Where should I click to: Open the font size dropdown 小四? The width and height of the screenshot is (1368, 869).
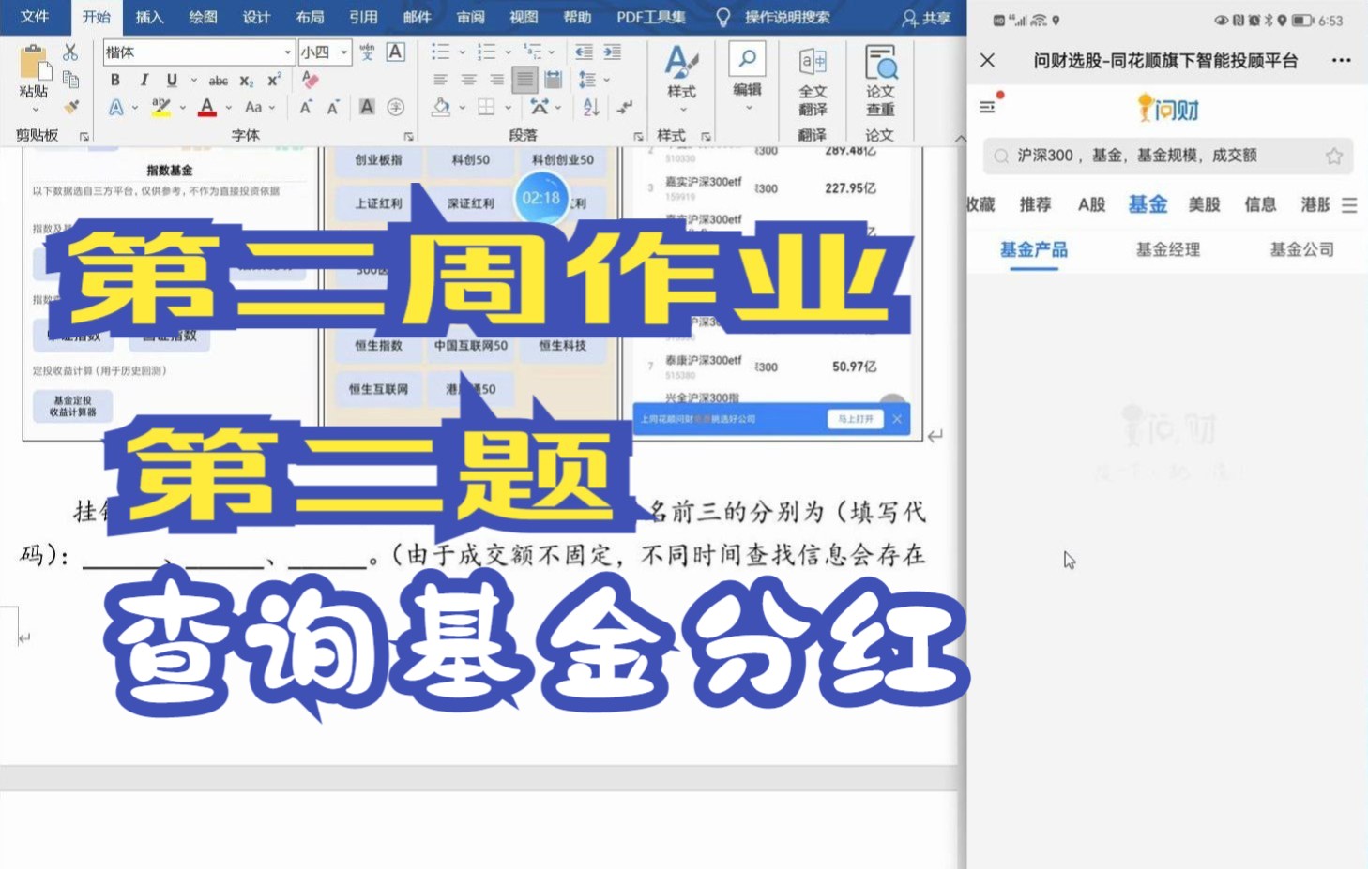click(x=344, y=52)
